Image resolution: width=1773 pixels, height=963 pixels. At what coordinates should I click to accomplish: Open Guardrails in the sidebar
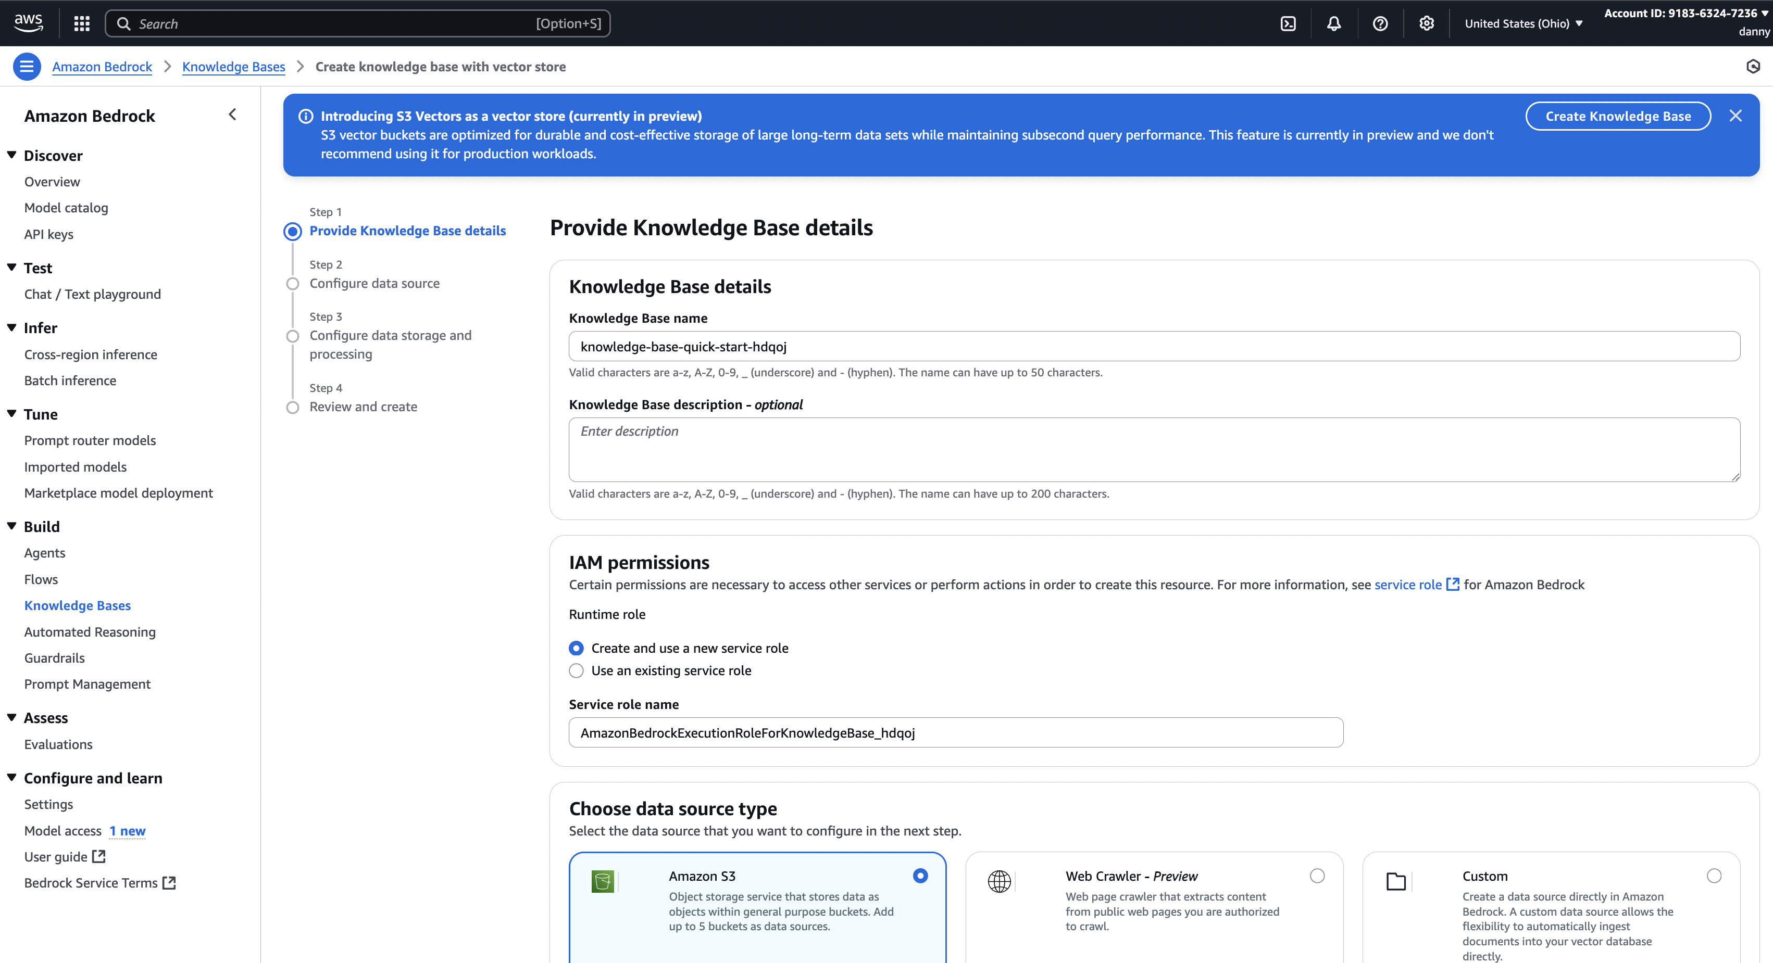(54, 657)
